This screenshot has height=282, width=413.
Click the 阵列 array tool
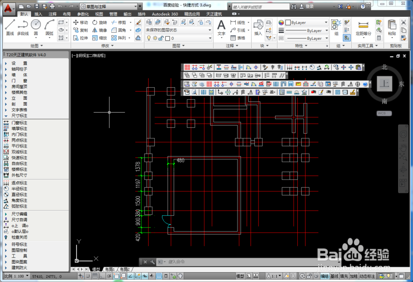coord(119,38)
